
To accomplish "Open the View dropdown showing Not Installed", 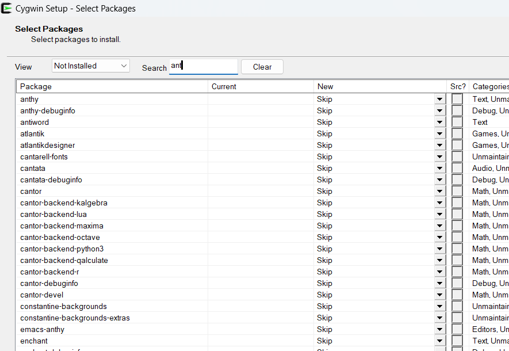I will tap(91, 66).
